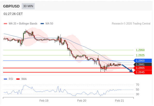Select the pink MA 20 Bollinger legend swatch

point(5,24)
